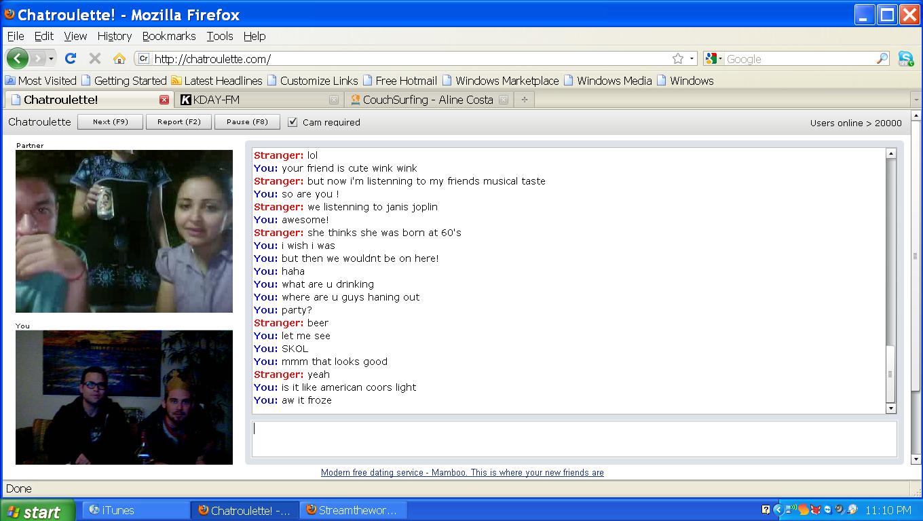Close the Chatroulette! tab
The width and height of the screenshot is (923, 521).
click(x=164, y=100)
